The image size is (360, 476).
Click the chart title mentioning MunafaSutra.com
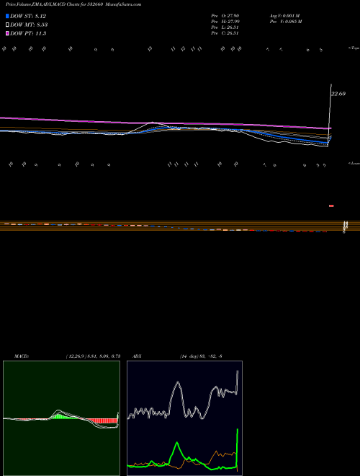pos(73,4)
